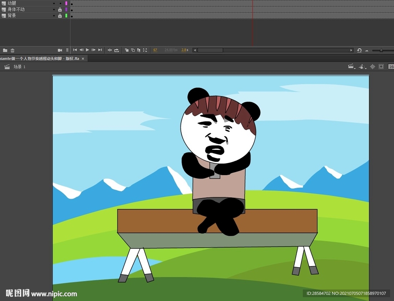Image resolution: width=394 pixels, height=301 pixels.
Task: Click the timeline zoom out mountain icon
Action: (x=367, y=50)
